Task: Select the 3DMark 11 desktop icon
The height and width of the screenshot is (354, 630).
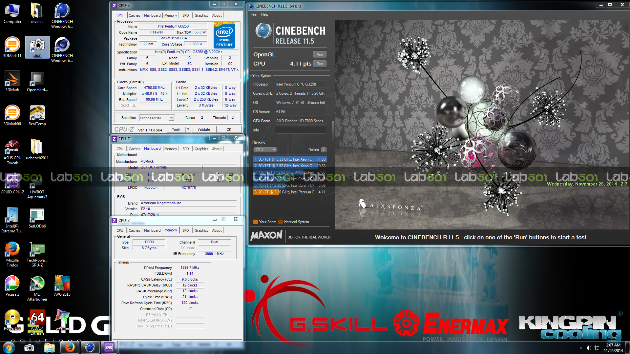Action: click(x=12, y=47)
